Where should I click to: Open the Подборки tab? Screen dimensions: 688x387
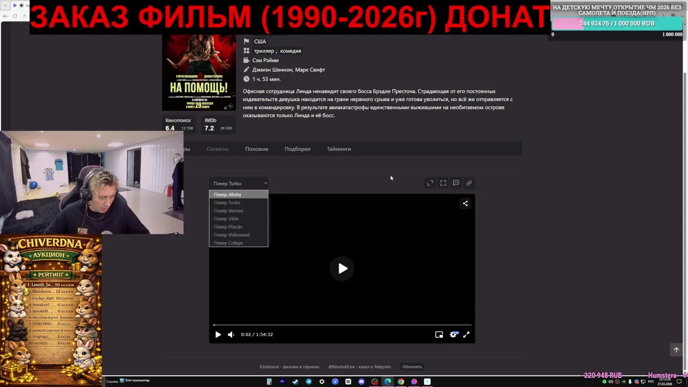pyautogui.click(x=297, y=149)
